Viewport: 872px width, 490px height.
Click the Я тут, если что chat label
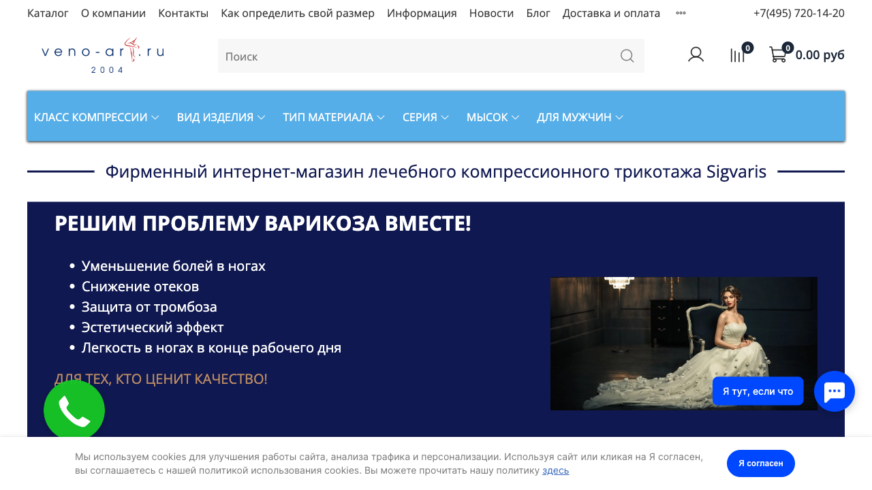click(x=758, y=391)
